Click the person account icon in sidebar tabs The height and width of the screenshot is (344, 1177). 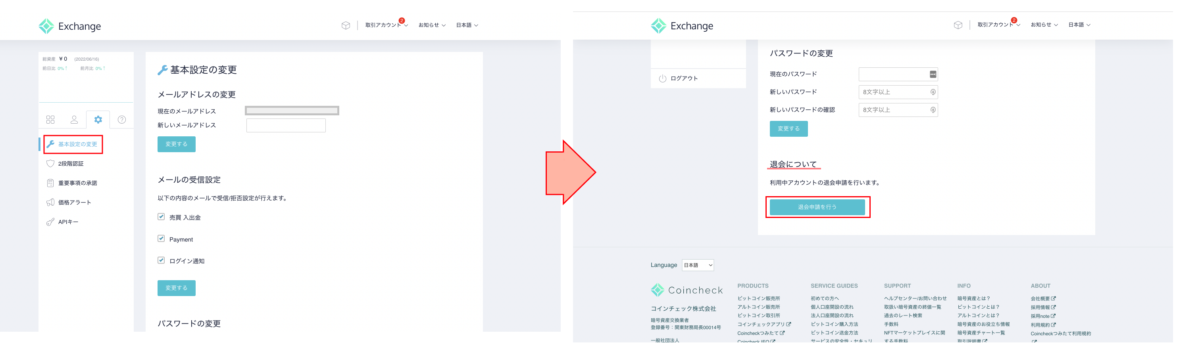[74, 120]
